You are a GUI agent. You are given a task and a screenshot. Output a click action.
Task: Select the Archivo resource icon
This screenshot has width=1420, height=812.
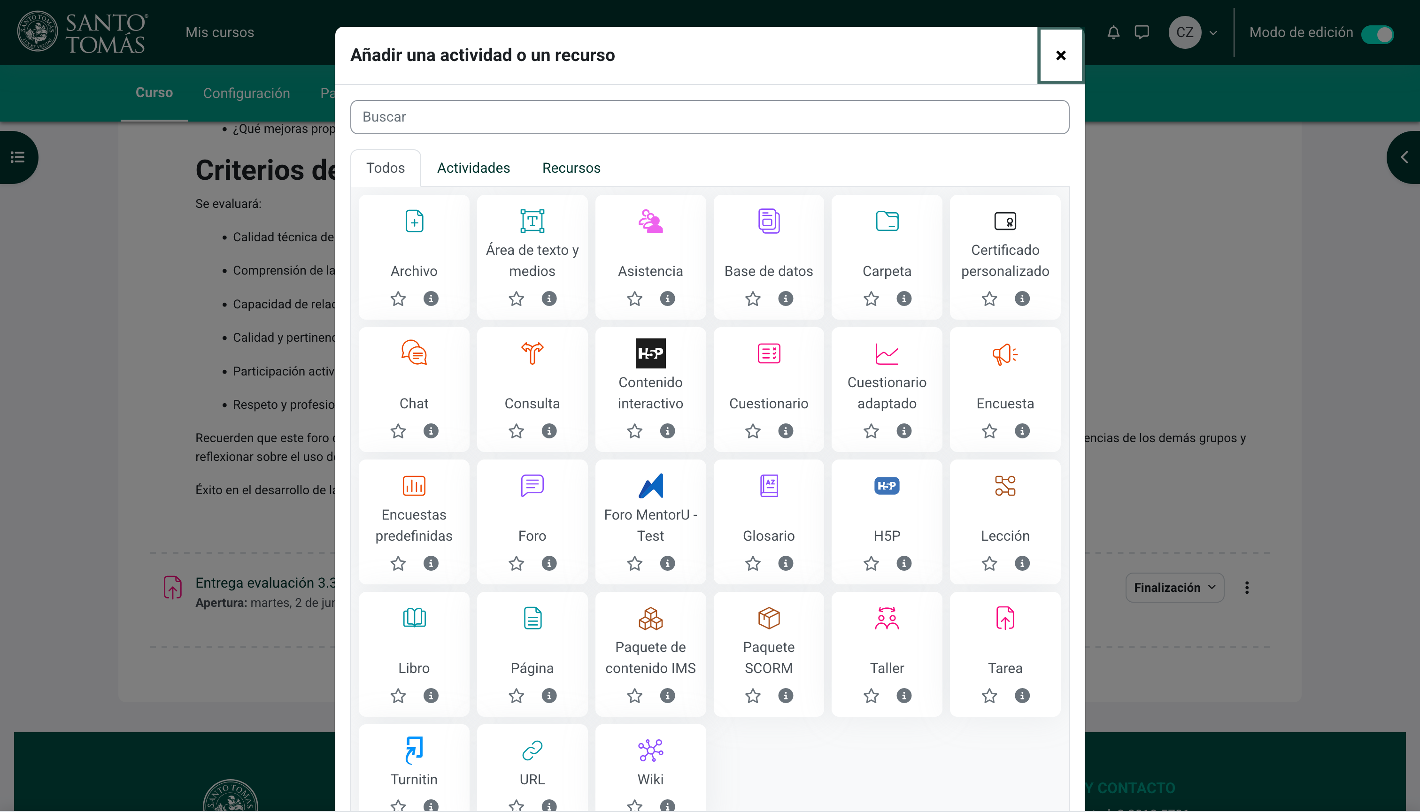coord(414,222)
